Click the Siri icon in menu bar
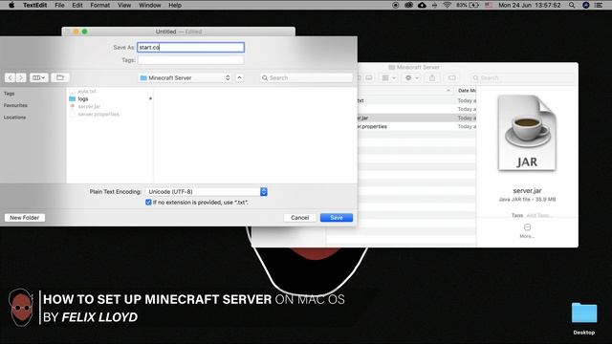This screenshot has width=612, height=344. pos(585,5)
